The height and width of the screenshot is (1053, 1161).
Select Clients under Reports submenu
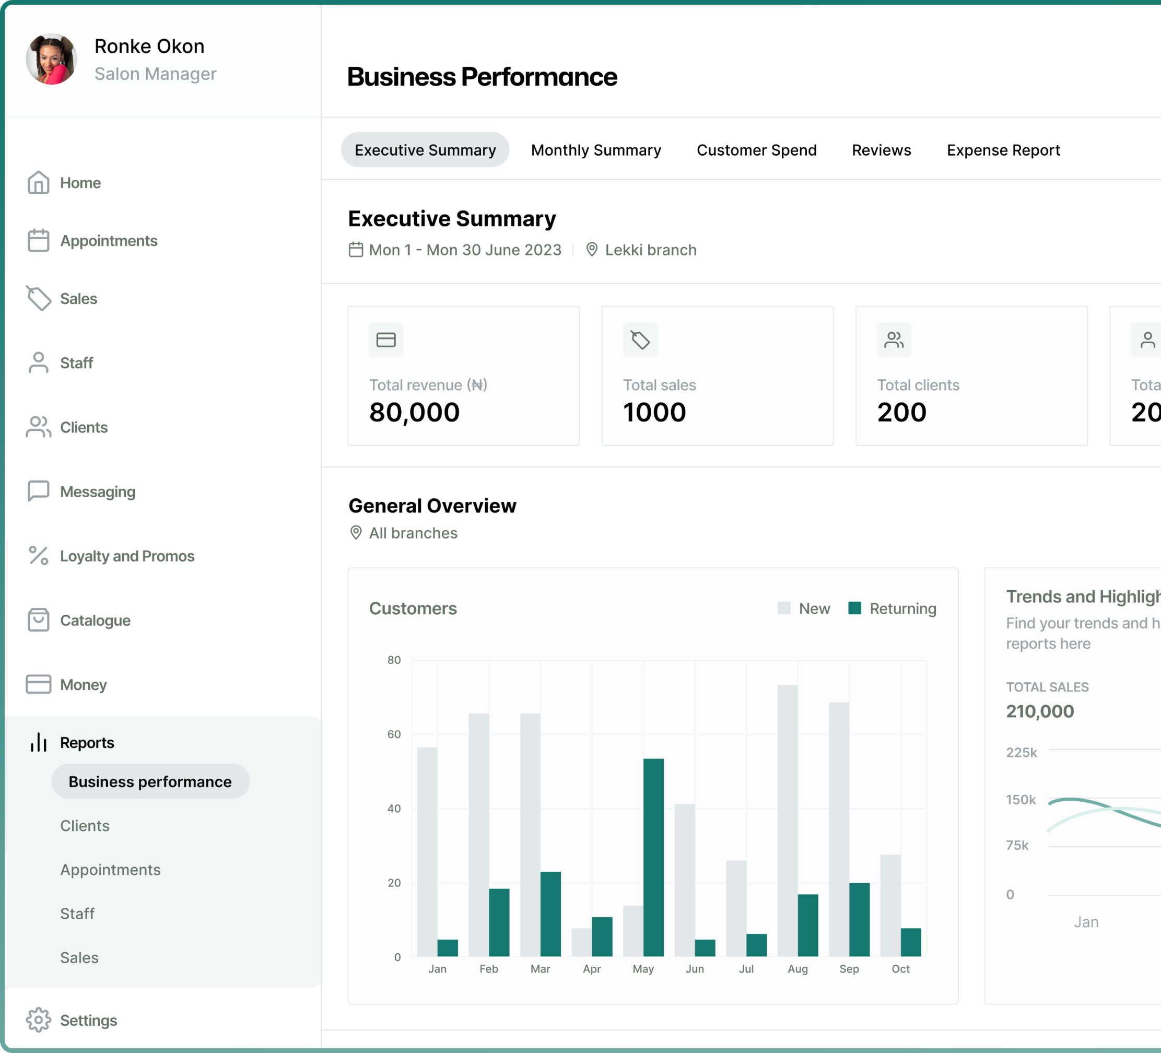click(85, 825)
